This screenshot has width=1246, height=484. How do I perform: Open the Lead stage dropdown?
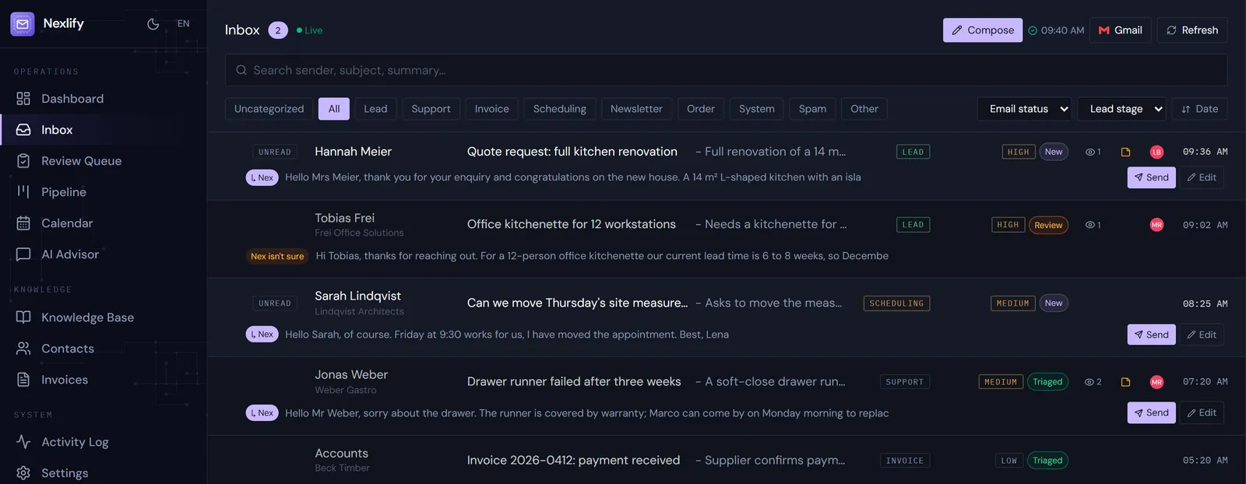click(1122, 109)
